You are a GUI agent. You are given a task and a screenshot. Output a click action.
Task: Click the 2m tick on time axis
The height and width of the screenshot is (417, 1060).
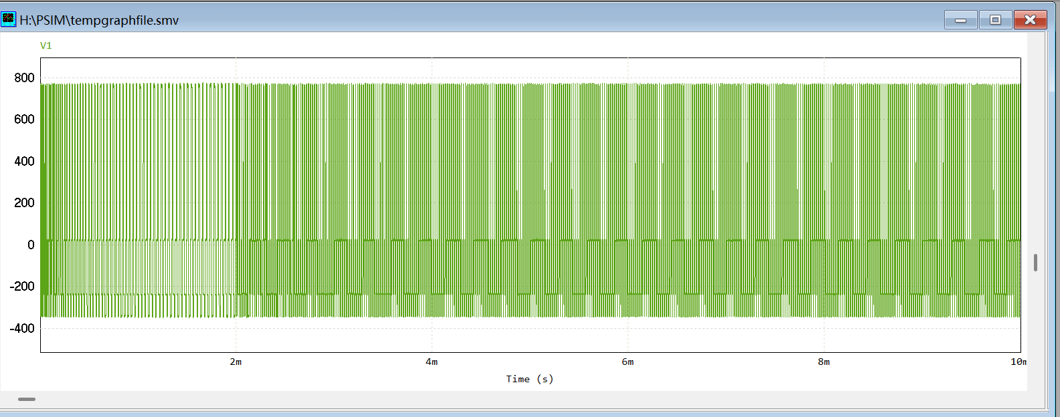tap(236, 362)
